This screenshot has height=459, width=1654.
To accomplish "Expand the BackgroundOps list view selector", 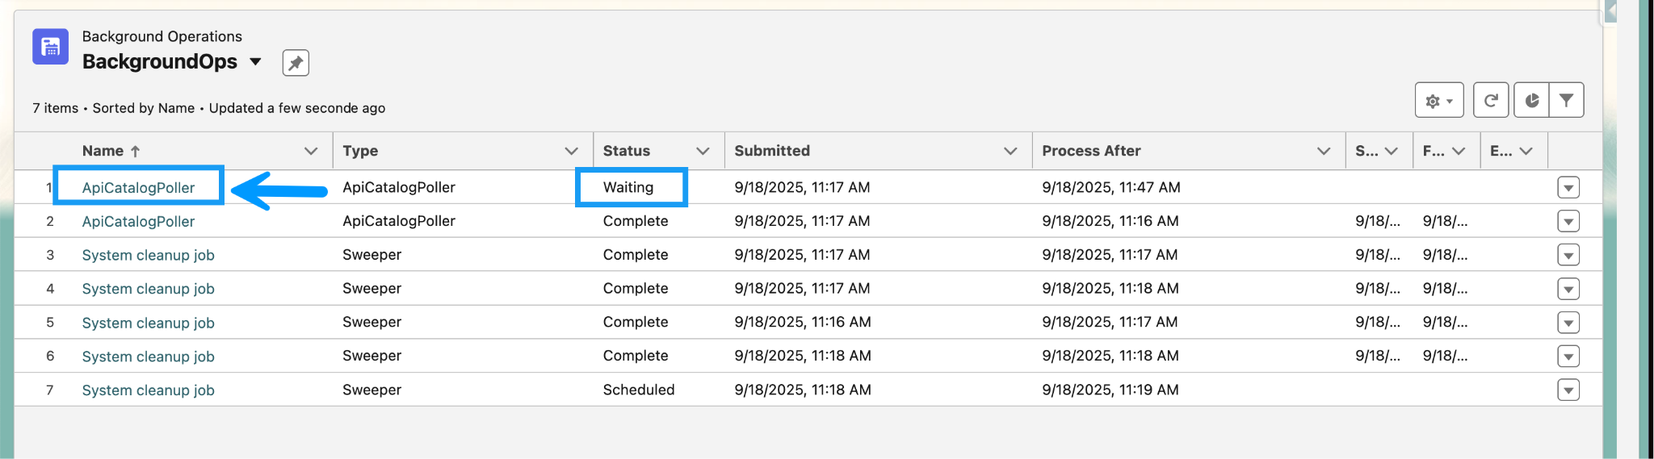I will 256,62.
